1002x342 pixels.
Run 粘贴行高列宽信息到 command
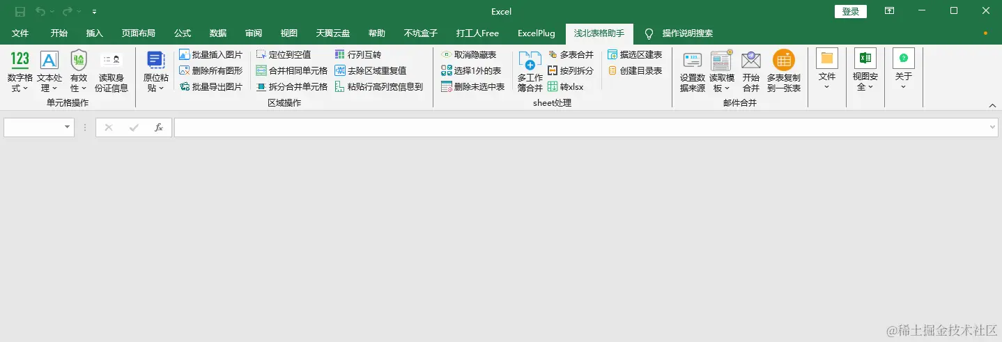378,87
